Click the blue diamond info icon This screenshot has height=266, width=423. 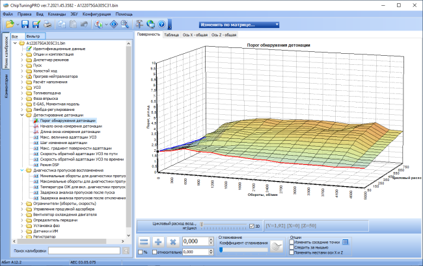click(x=114, y=24)
